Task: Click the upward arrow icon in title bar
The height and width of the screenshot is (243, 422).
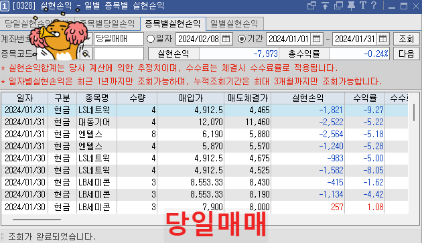Action: (x=325, y=5)
